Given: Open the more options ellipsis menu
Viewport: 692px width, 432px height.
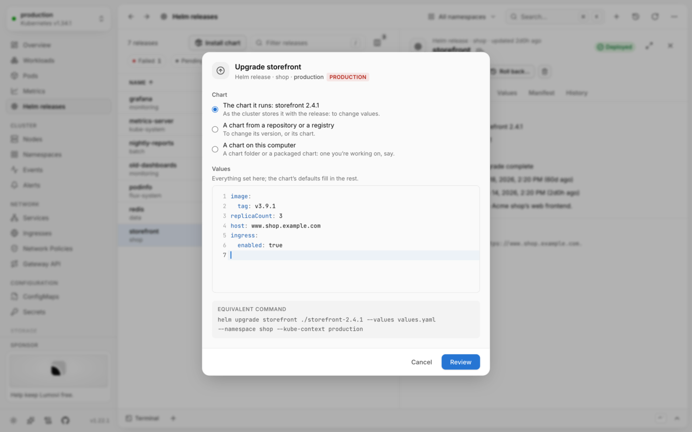Looking at the screenshot, I should 674,17.
